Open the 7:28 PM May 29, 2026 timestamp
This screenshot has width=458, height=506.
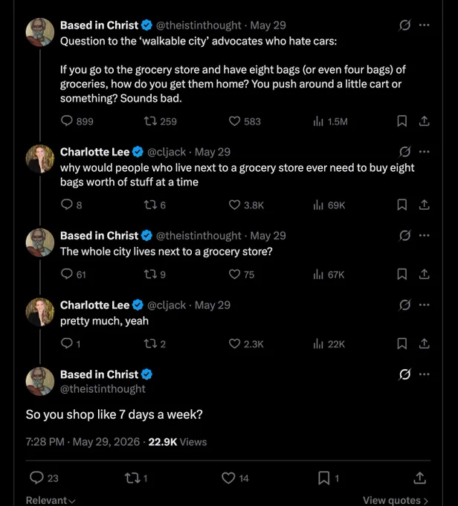pyautogui.click(x=83, y=442)
